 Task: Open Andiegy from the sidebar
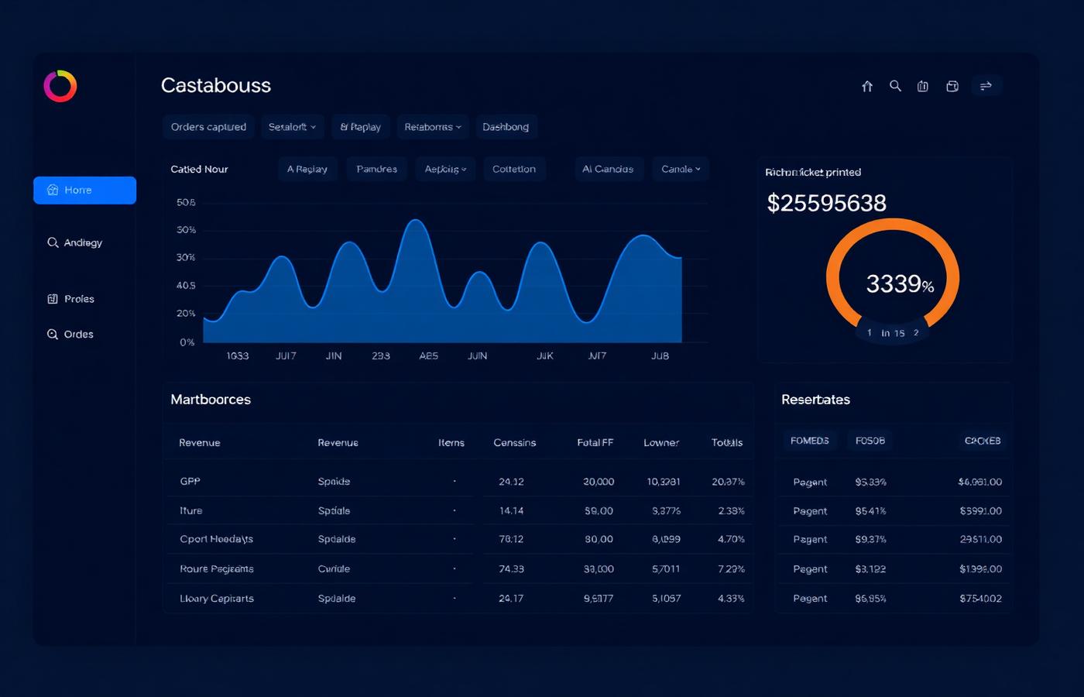(74, 242)
